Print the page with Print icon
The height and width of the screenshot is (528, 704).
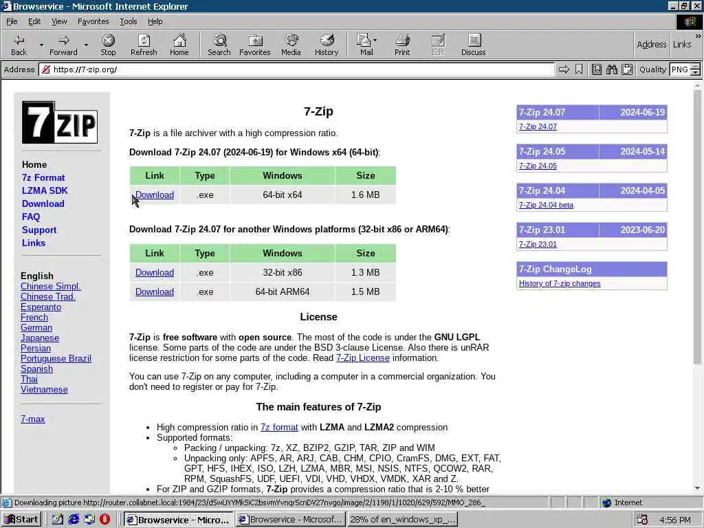tap(402, 45)
